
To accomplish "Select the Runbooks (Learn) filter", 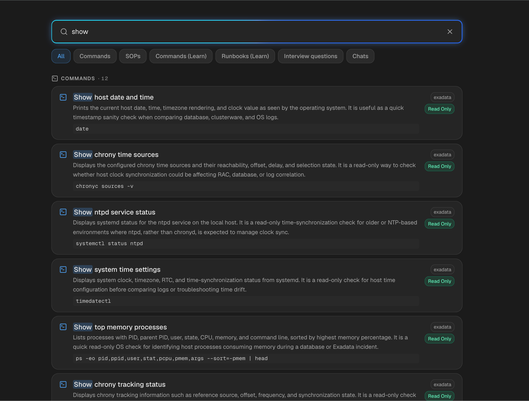I will (245, 56).
